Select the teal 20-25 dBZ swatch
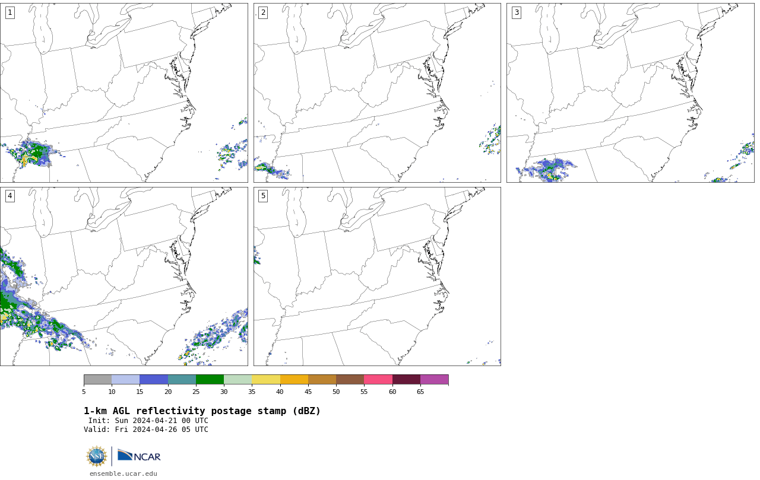Screen dimensions: 760x480 [182, 380]
